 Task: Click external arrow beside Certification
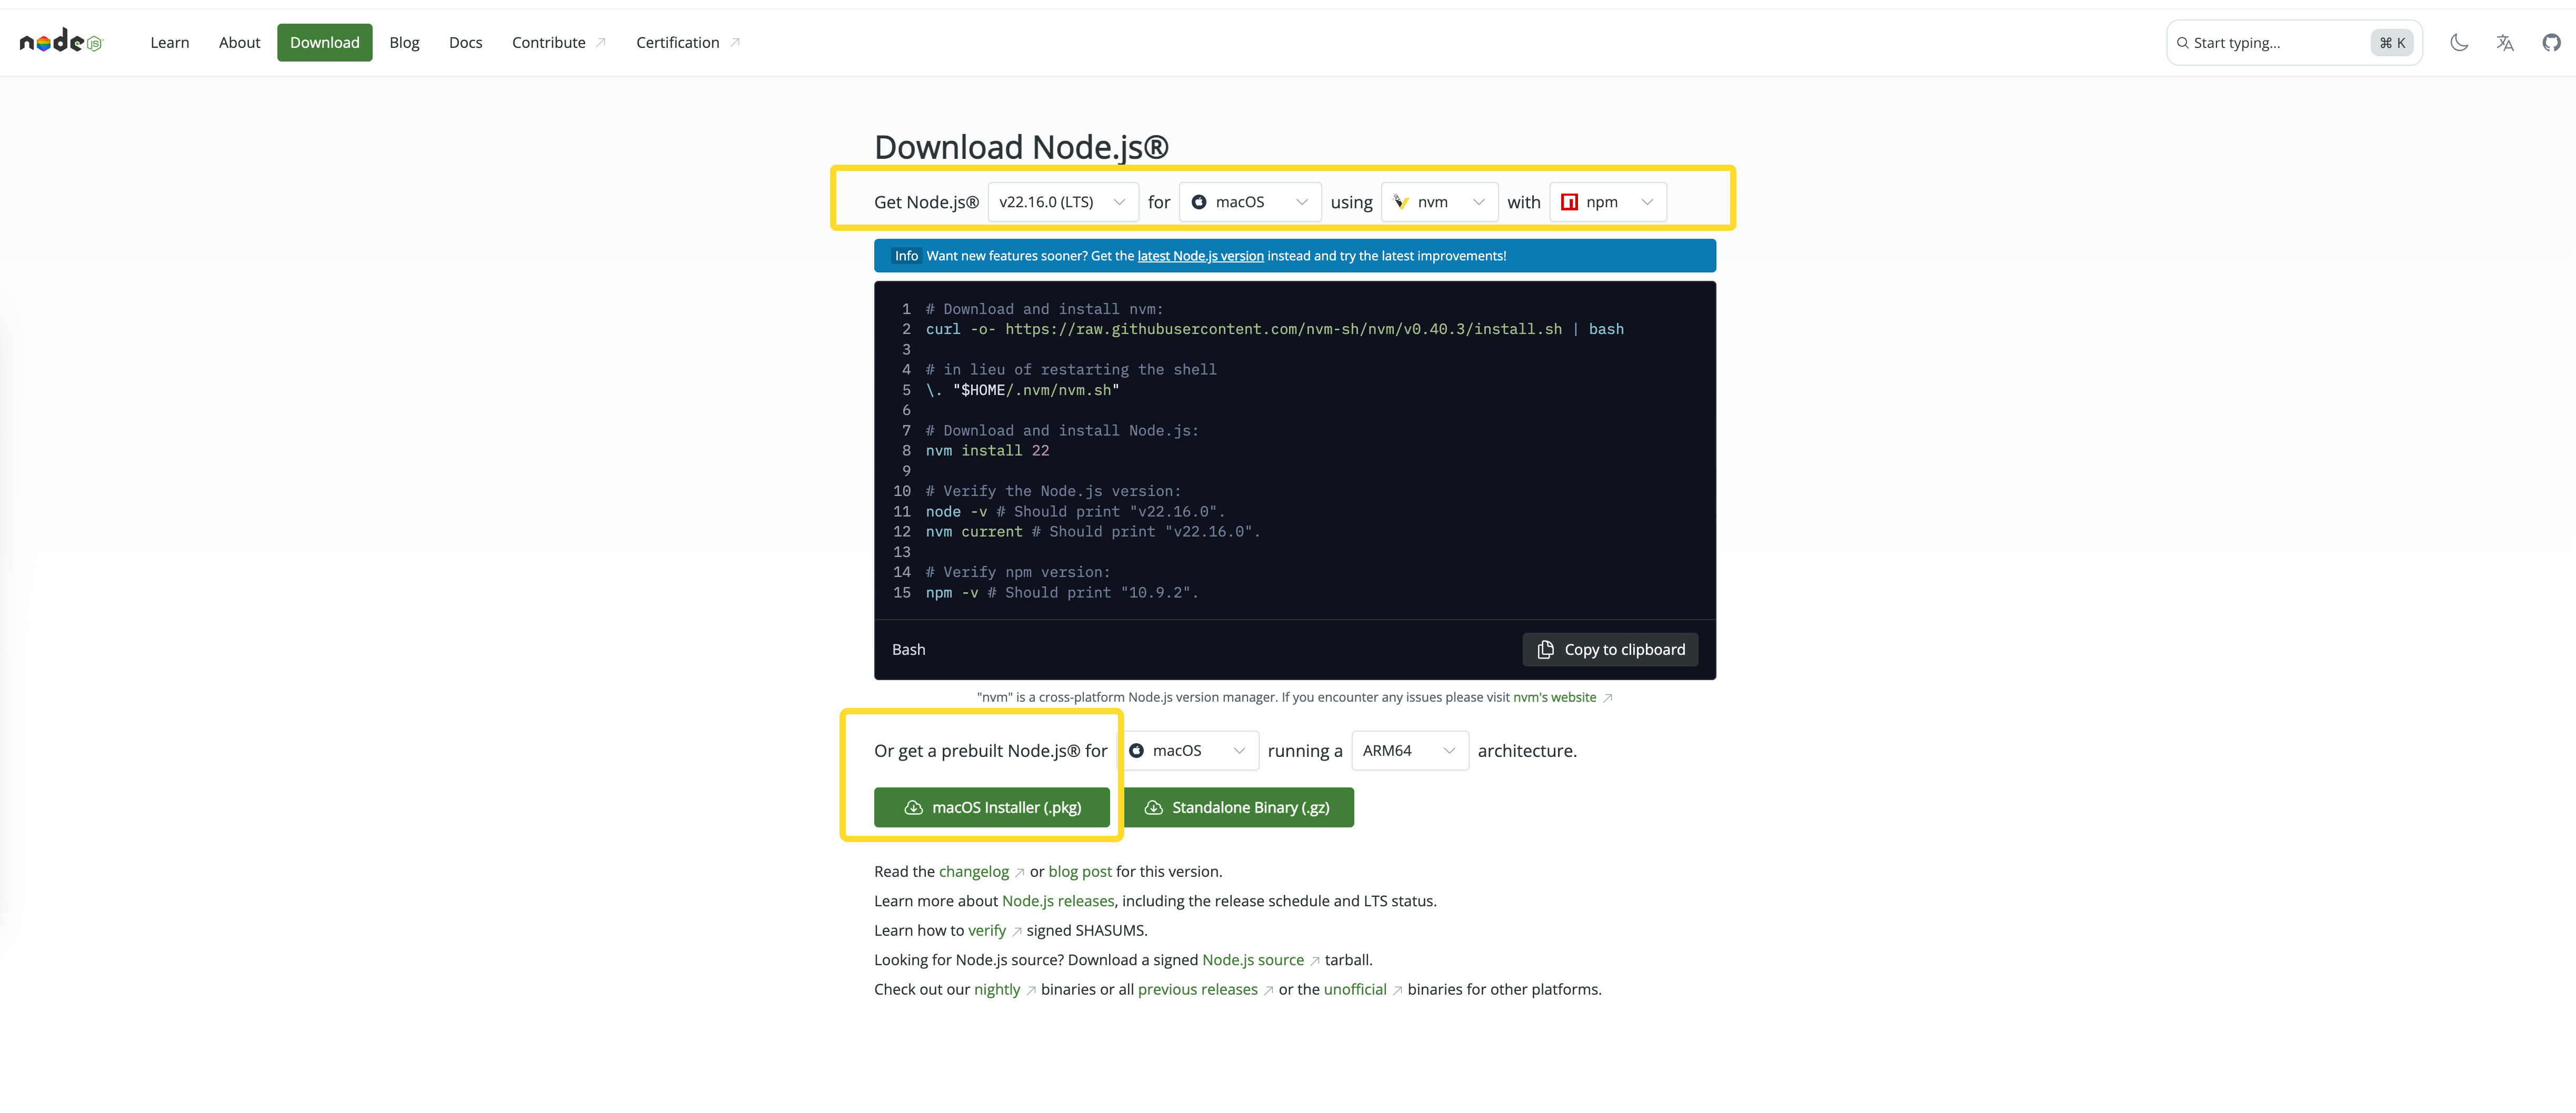735,42
